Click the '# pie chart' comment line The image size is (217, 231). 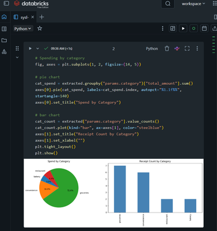coord(47,77)
